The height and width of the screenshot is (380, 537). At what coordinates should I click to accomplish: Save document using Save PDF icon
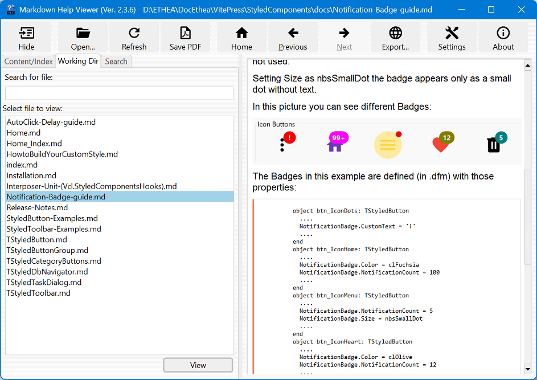coord(185,38)
